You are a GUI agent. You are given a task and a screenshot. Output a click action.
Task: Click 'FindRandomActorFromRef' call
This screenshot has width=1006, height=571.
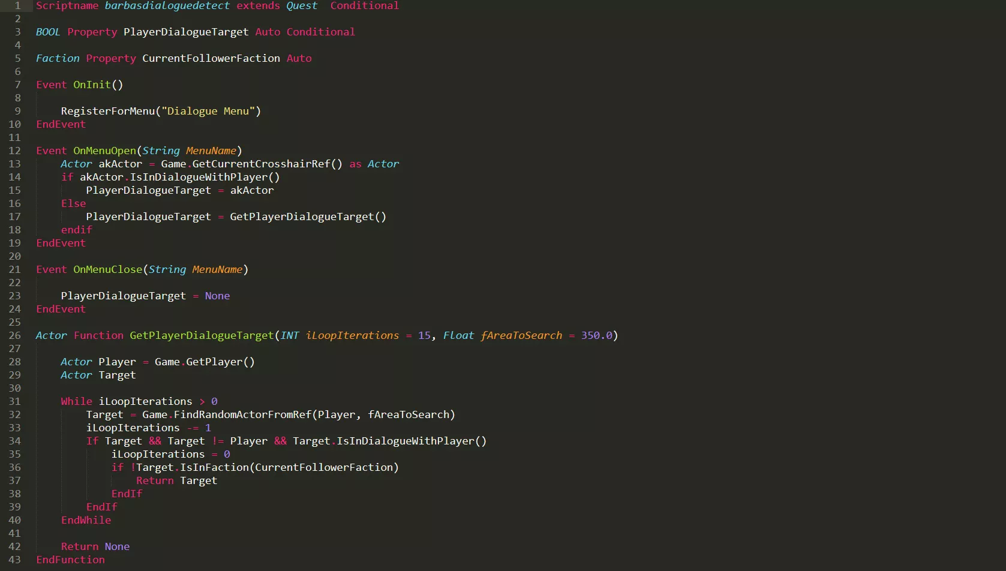[x=242, y=414]
